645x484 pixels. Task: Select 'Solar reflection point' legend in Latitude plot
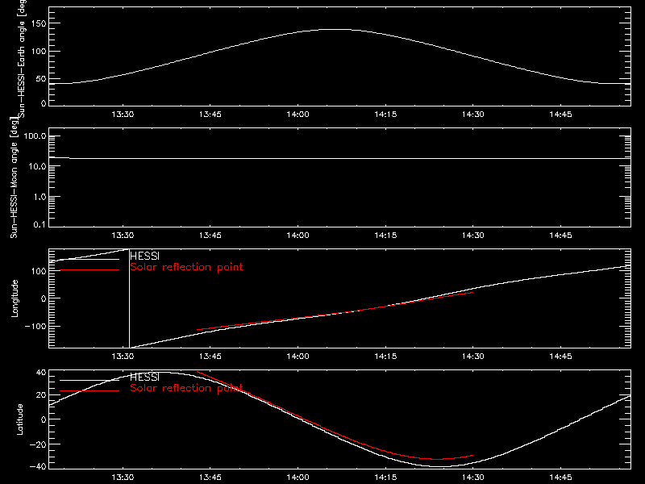186,388
